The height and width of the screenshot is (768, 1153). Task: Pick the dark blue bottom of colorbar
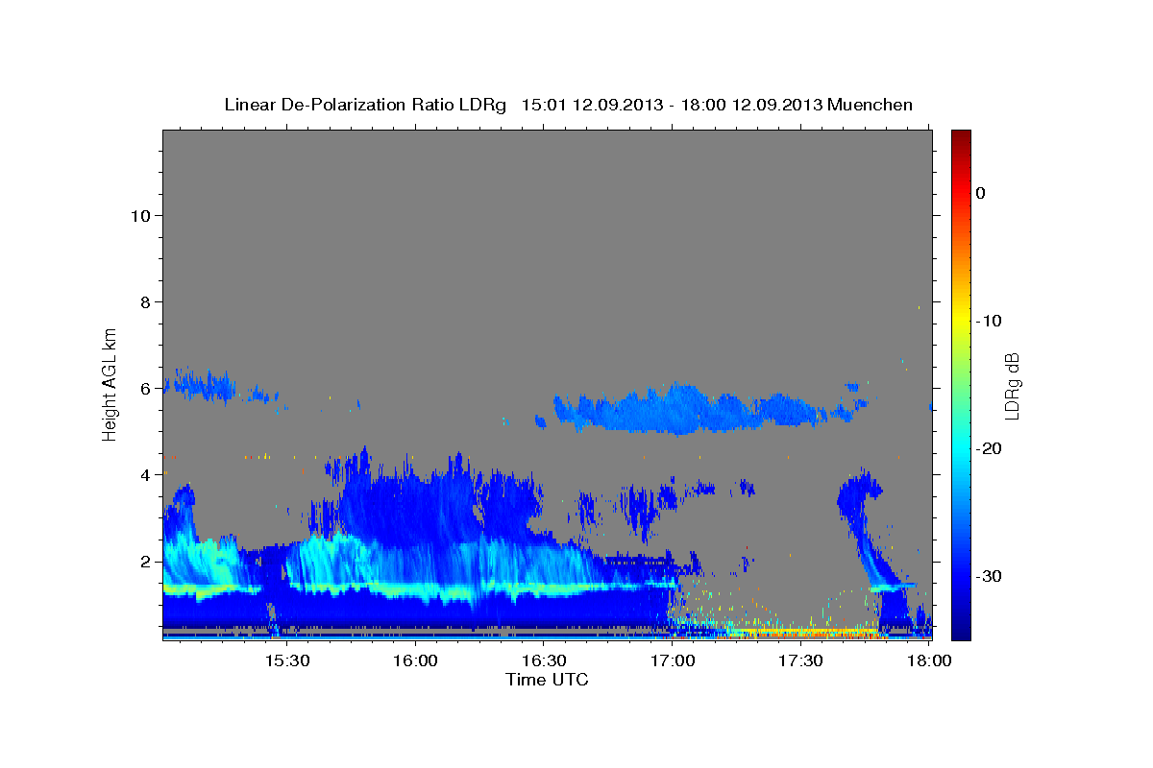(x=961, y=632)
